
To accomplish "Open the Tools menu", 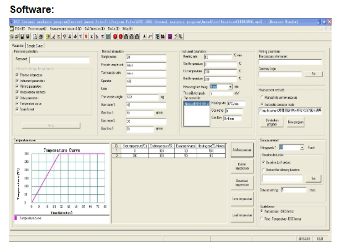I will pyautogui.click(x=114, y=28).
